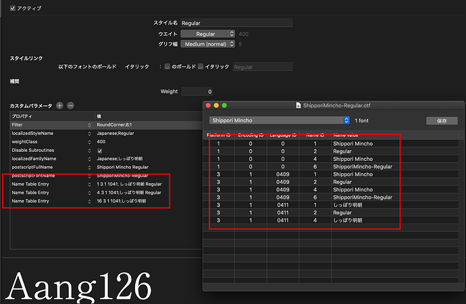The image size is (466, 304).
Task: Remove custom parameter with minus icon
Action: click(x=70, y=105)
